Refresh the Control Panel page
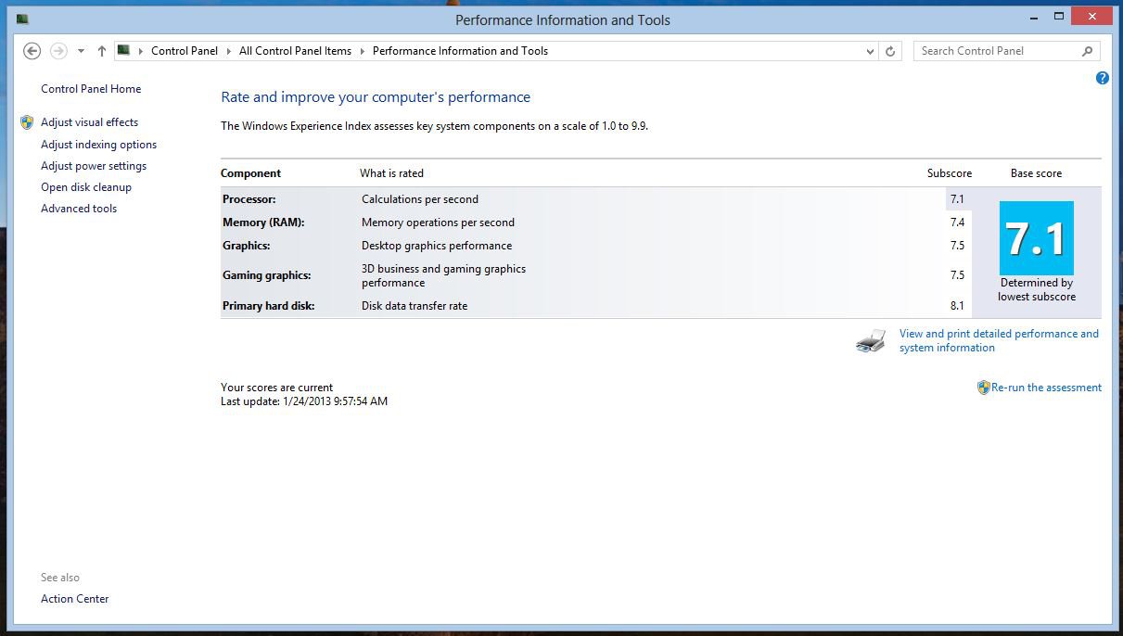Viewport: 1123px width, 636px height. [890, 51]
